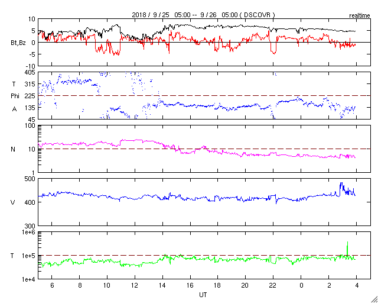Image resolution: width=378 pixels, height=303 pixels.
Task: Click the "400" tick on the V axis
Action: tap(30, 202)
